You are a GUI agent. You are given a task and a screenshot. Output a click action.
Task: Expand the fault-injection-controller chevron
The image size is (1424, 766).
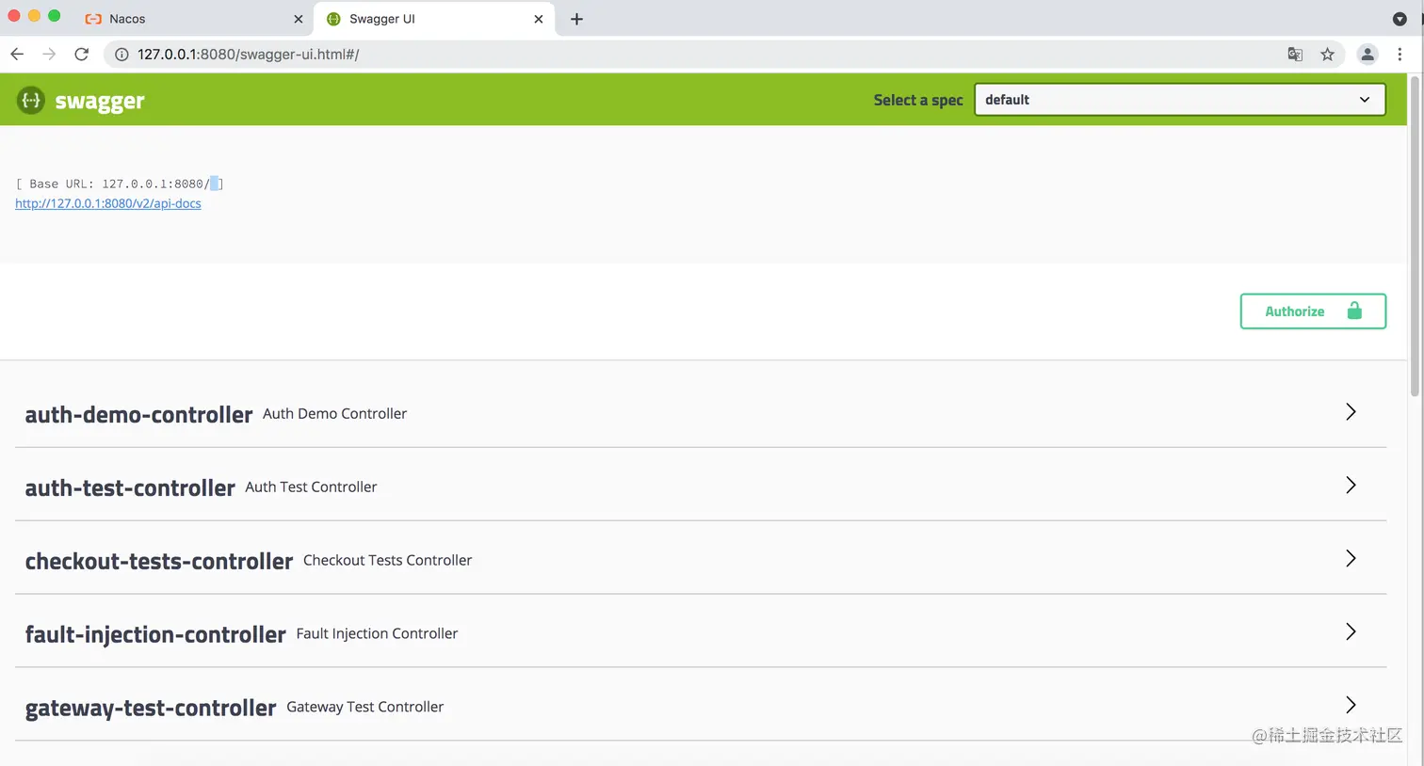pos(1351,632)
